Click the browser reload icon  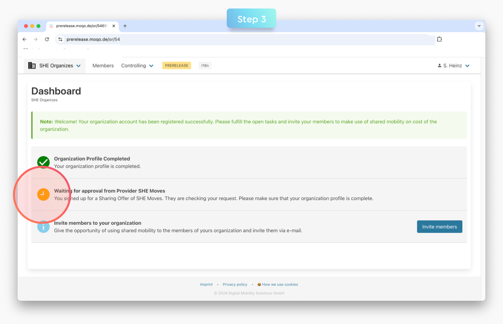point(47,39)
